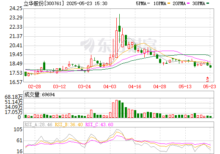Click the green candlestick with the highest wick
The image size is (220, 154).
point(119,29)
